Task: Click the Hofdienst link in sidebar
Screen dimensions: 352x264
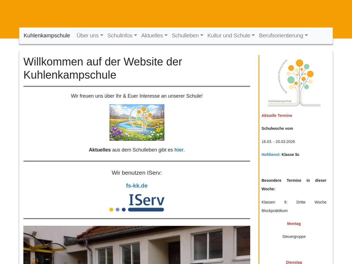Action: (271, 155)
